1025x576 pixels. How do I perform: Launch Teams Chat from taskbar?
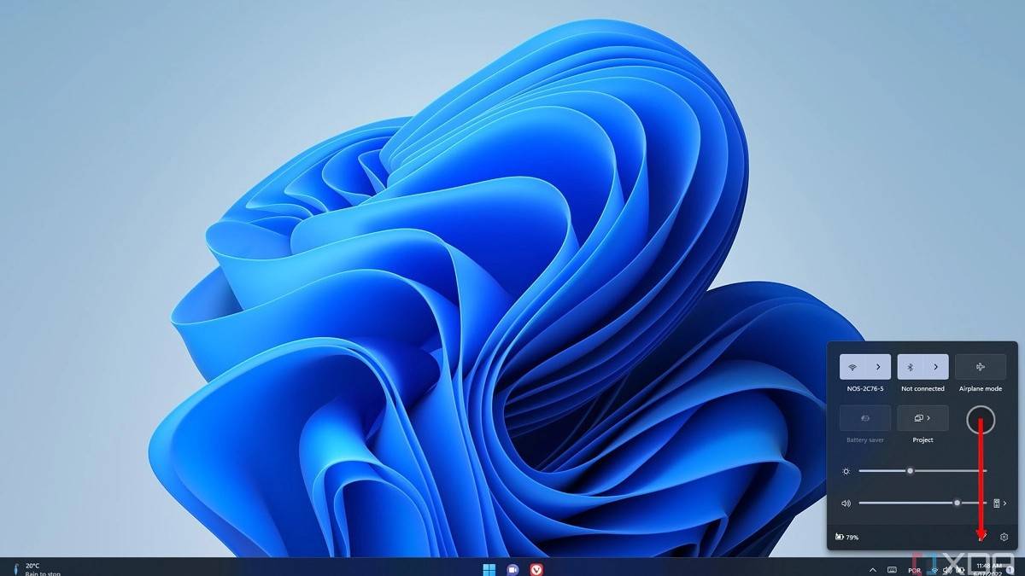coord(512,568)
